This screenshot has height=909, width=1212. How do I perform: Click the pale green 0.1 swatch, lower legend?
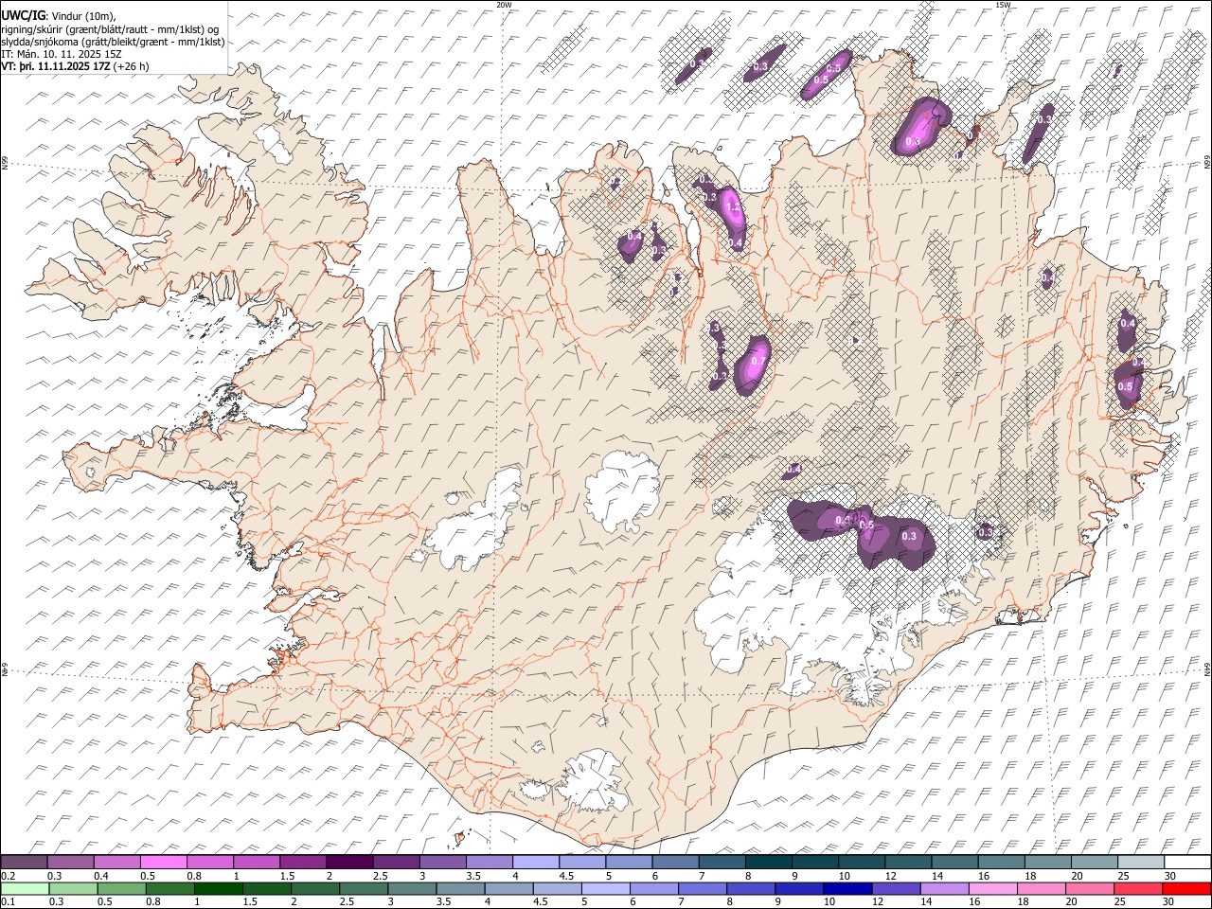tap(25, 888)
